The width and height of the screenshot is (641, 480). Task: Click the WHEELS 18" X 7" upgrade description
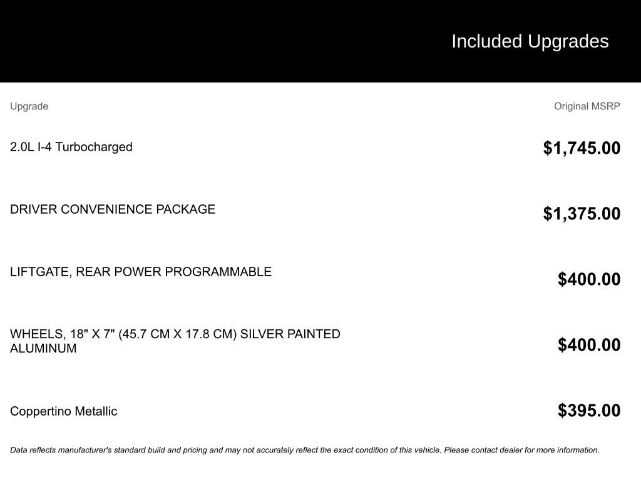175,341
